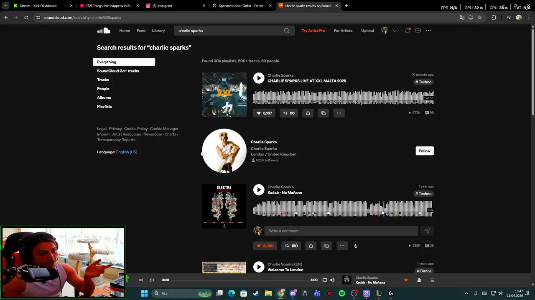Change language English (US)
The image size is (535, 300).
point(127,152)
